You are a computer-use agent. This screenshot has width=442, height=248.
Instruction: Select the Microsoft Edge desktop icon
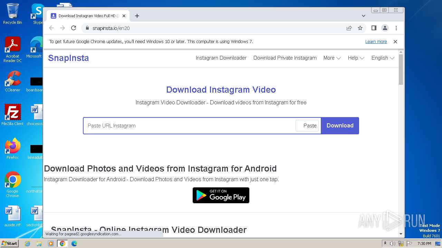tap(35, 48)
